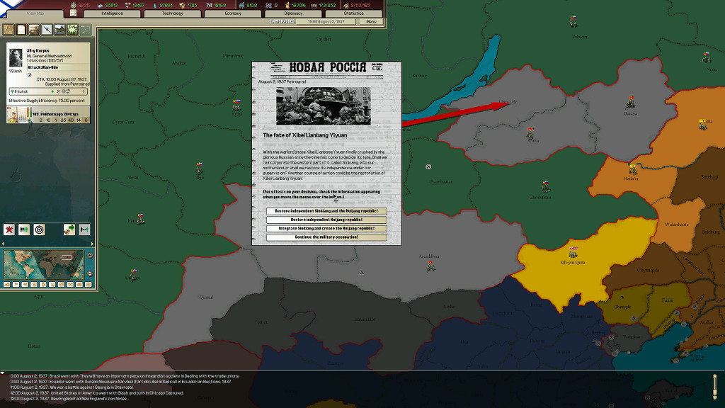Click the dice with green arrow icon

[x=69, y=229]
